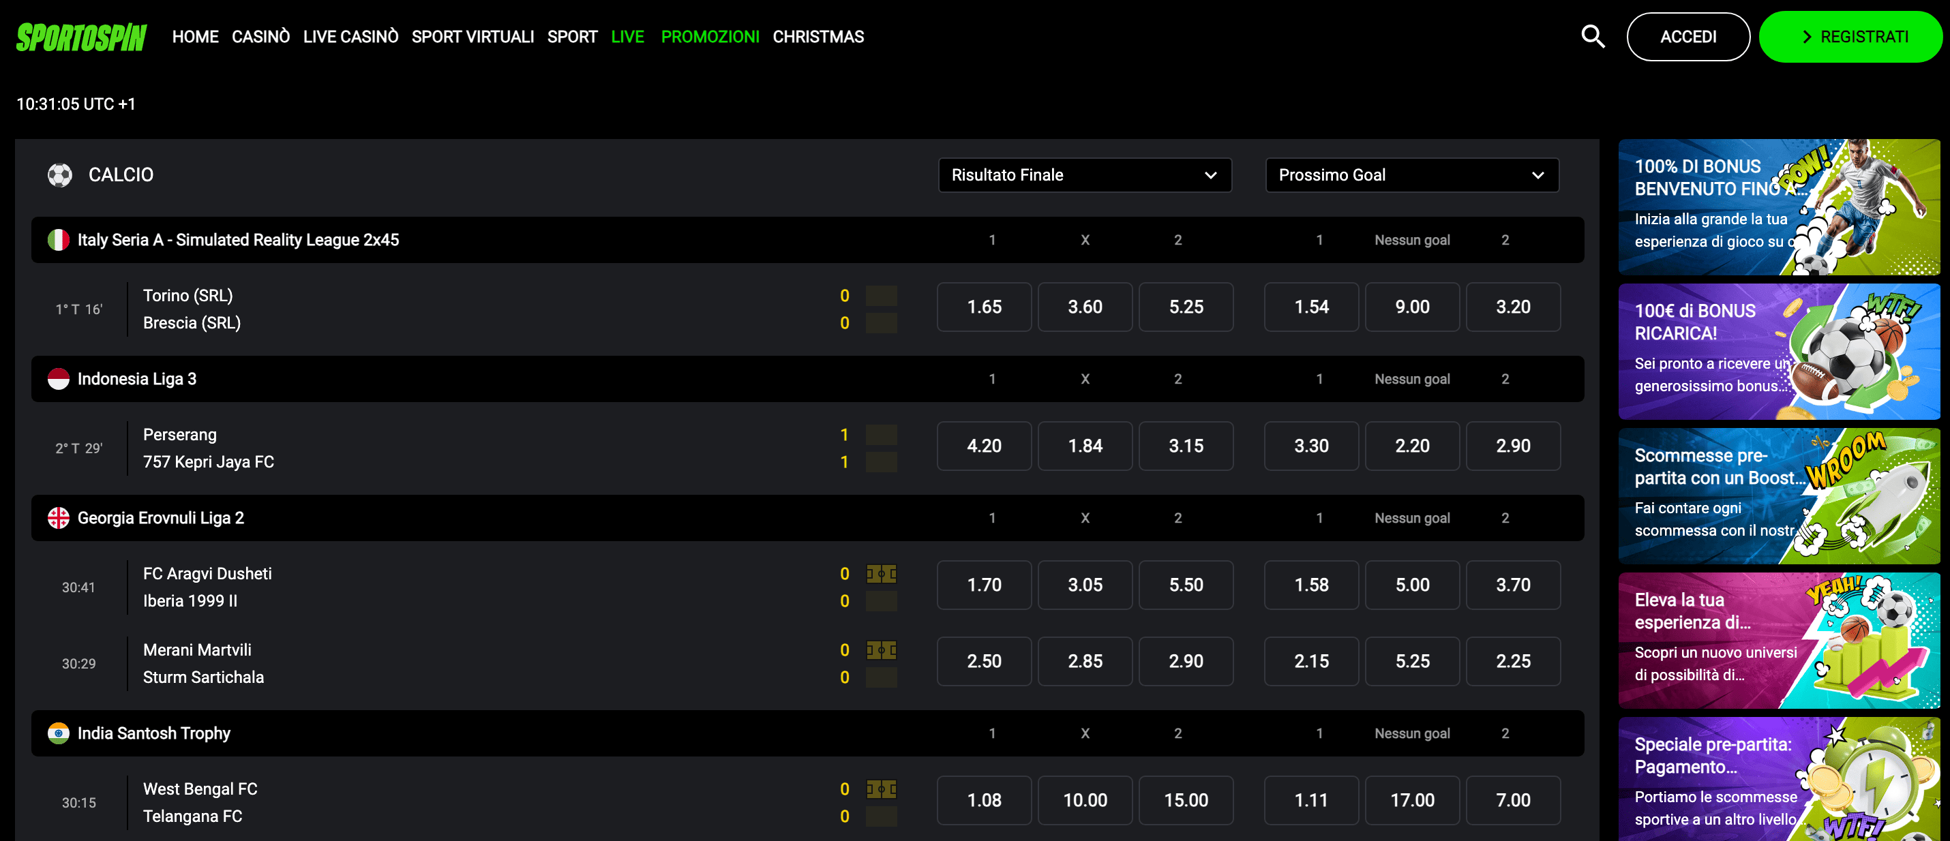Select Torino win odds 1.65
Viewport: 1950px width, 841px height.
tap(984, 307)
